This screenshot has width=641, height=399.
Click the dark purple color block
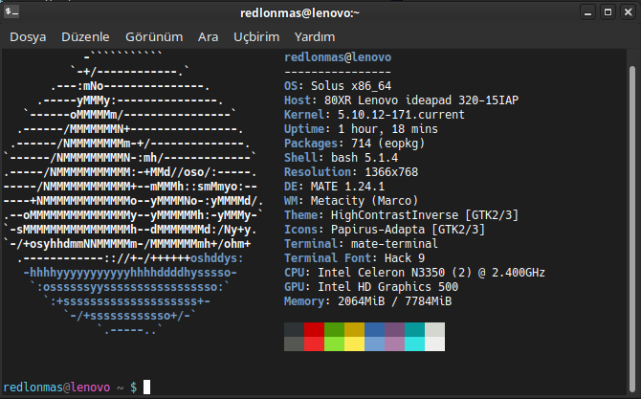coord(394,330)
